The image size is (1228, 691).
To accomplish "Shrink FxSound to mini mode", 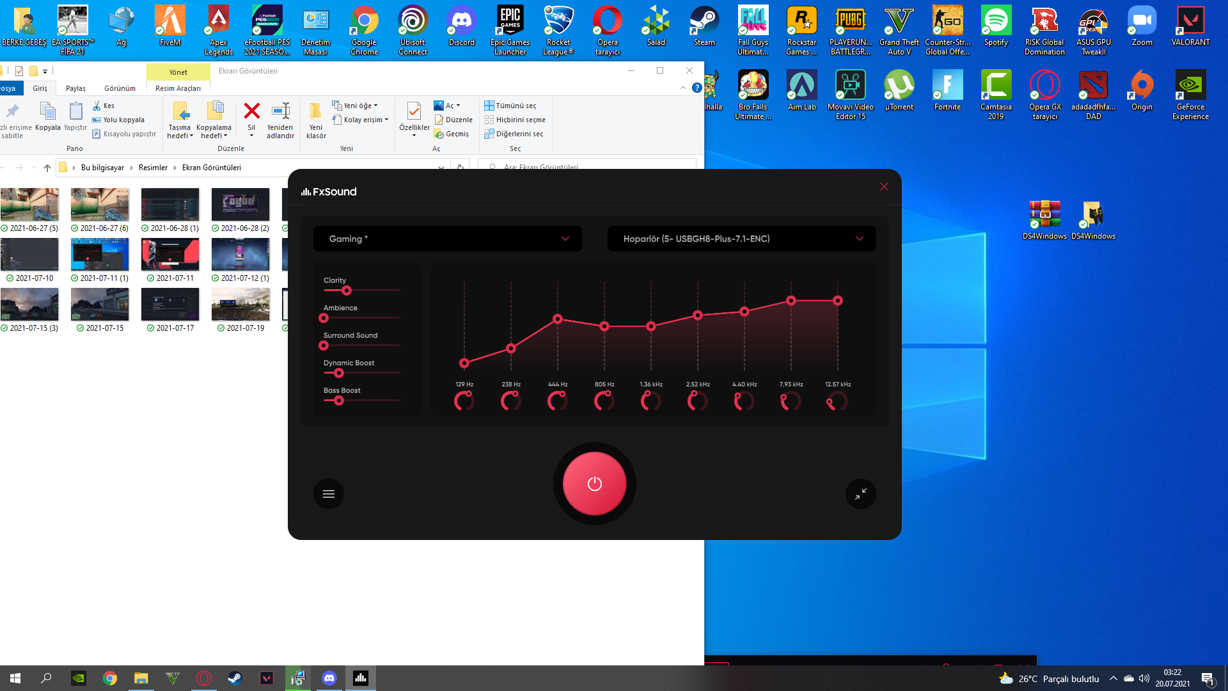I will tap(860, 494).
